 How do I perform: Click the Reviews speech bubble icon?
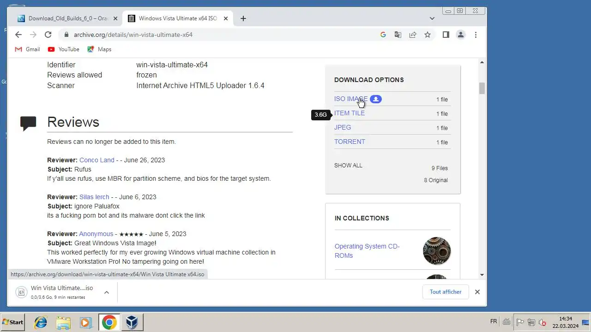tap(28, 123)
